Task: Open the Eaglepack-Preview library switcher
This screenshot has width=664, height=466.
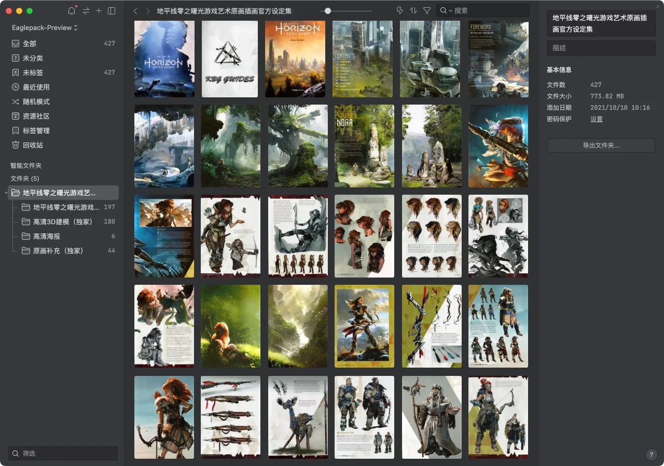Action: 45,27
